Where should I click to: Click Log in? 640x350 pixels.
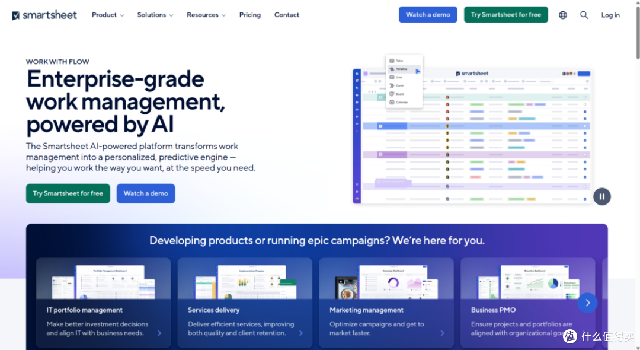pos(610,15)
